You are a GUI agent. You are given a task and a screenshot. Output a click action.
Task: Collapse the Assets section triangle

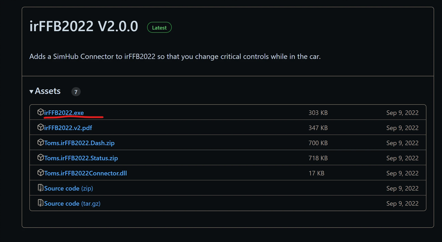coord(32,92)
